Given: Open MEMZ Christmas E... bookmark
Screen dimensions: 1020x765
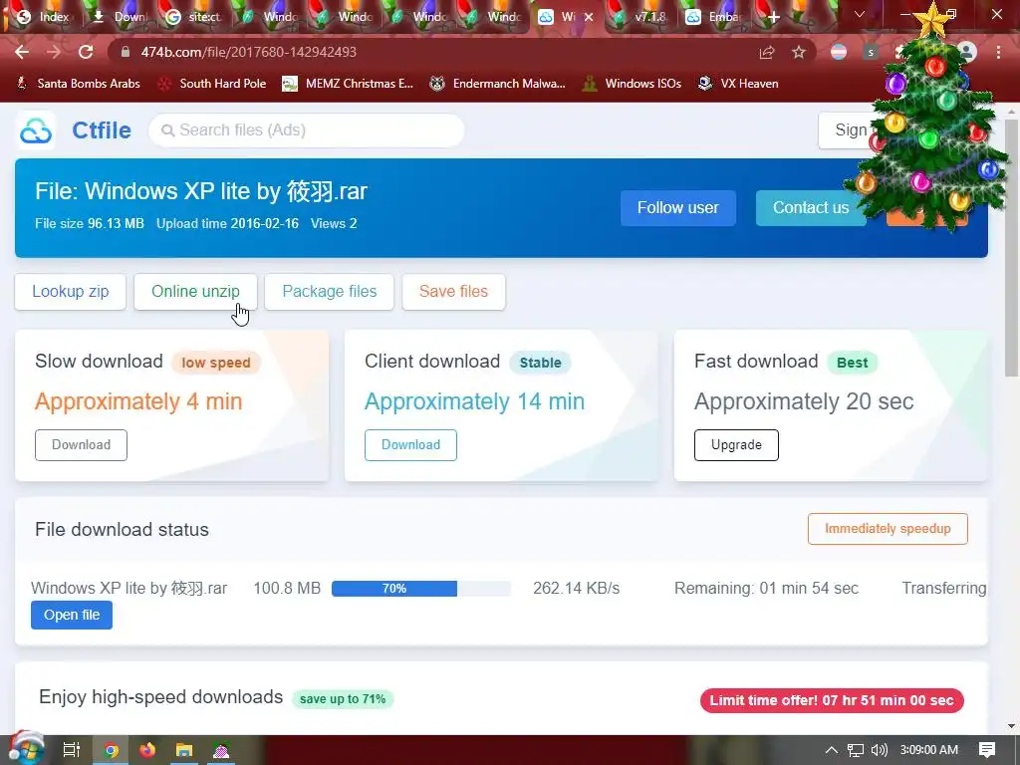Looking at the screenshot, I should point(348,84).
